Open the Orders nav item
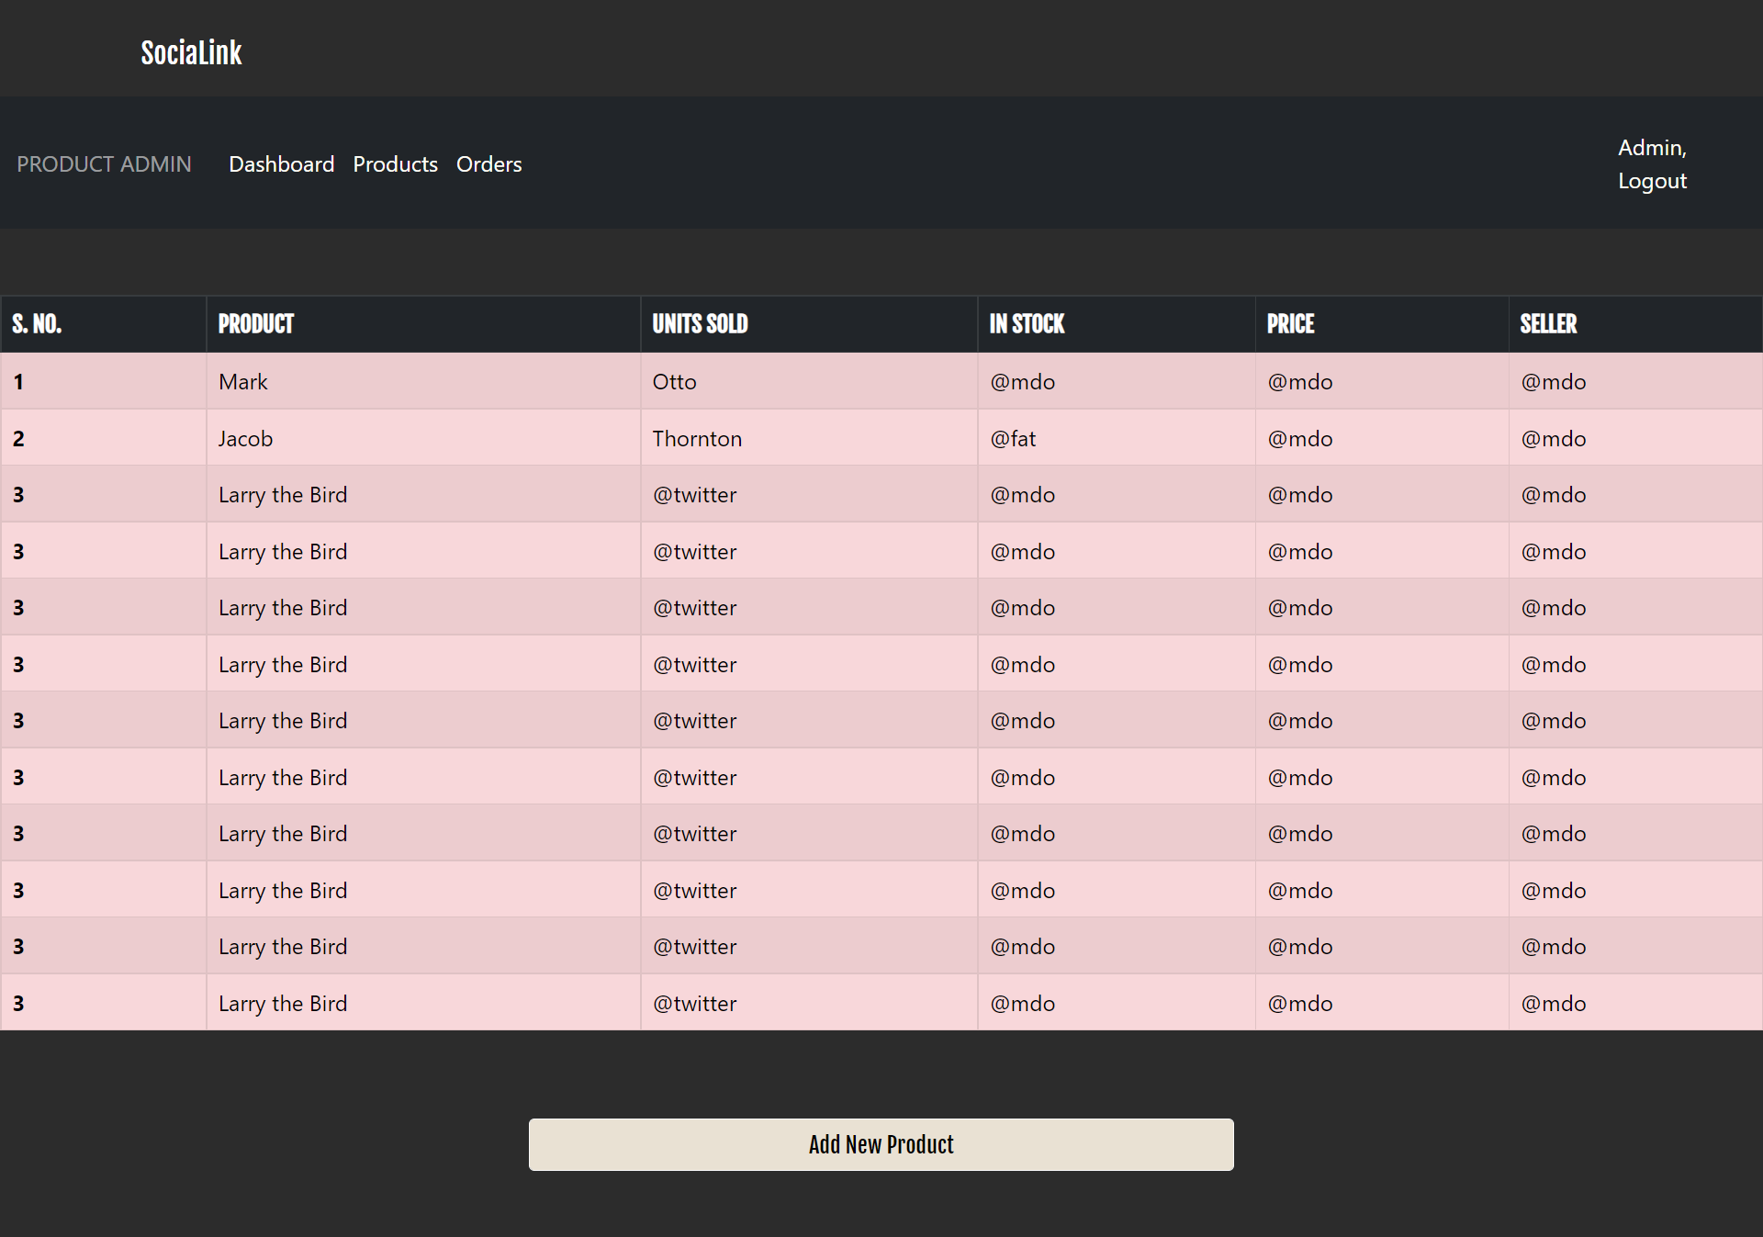 point(488,164)
